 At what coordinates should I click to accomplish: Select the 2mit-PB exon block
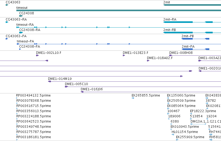pos(187,39)
